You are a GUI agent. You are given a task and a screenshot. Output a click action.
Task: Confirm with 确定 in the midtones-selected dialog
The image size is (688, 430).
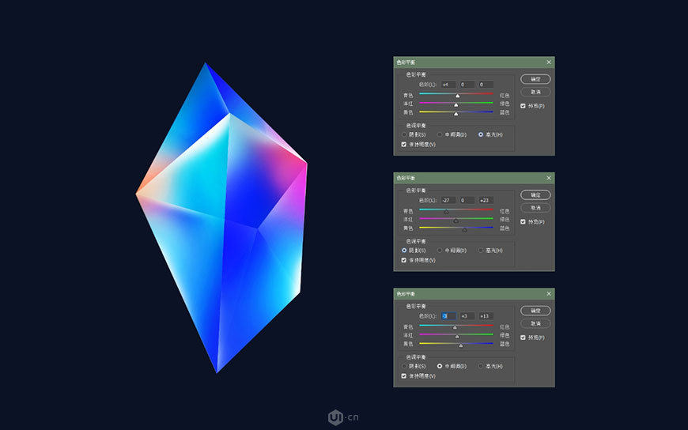(535, 311)
